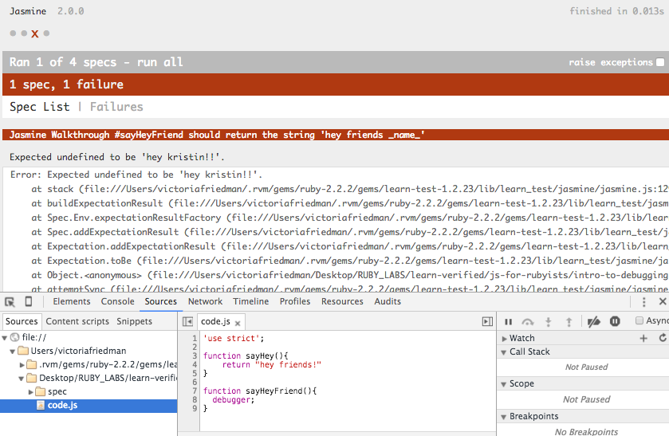Image resolution: width=669 pixels, height=436 pixels.
Task: Expand the spec folder
Action: (x=31, y=391)
